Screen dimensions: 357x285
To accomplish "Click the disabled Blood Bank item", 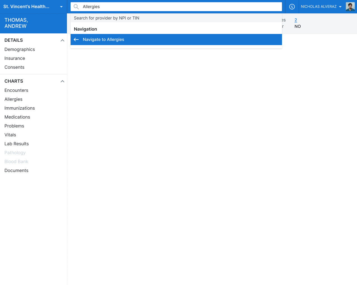I will pos(16,161).
